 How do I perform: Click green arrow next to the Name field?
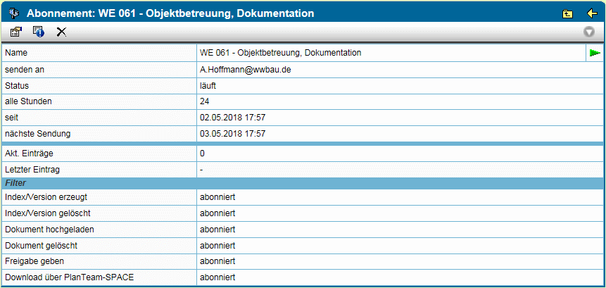coord(595,53)
